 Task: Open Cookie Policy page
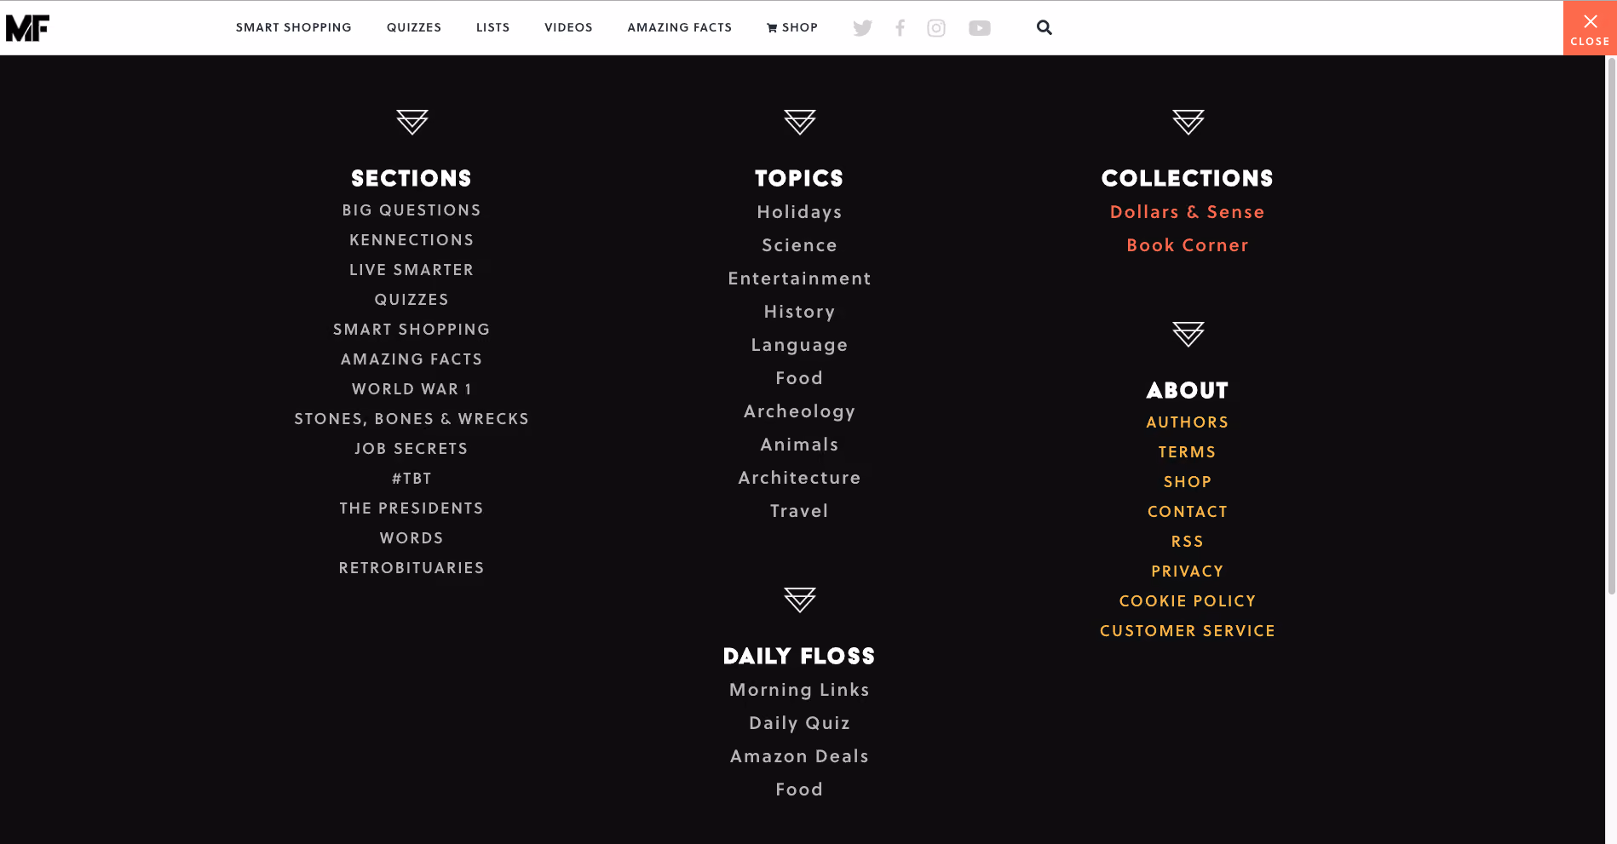[x=1188, y=601]
